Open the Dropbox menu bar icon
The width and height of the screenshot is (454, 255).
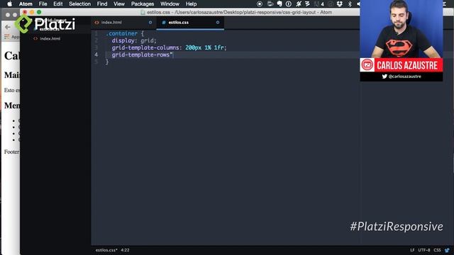point(339,4)
